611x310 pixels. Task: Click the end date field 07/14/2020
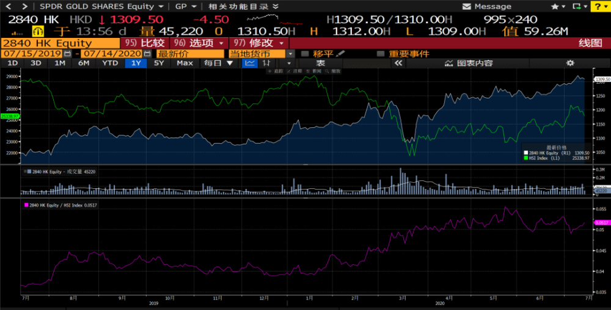click(111, 53)
